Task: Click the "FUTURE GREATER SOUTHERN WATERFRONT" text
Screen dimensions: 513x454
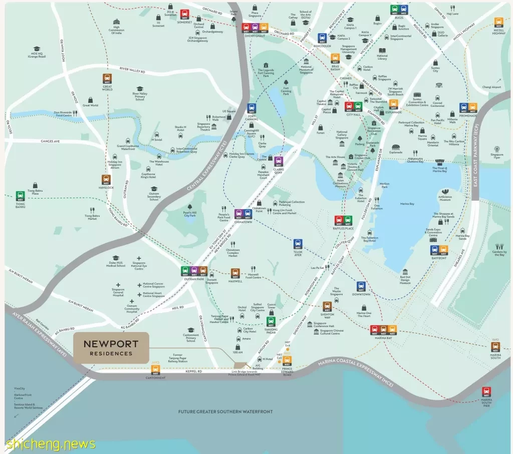Action: pos(225,412)
